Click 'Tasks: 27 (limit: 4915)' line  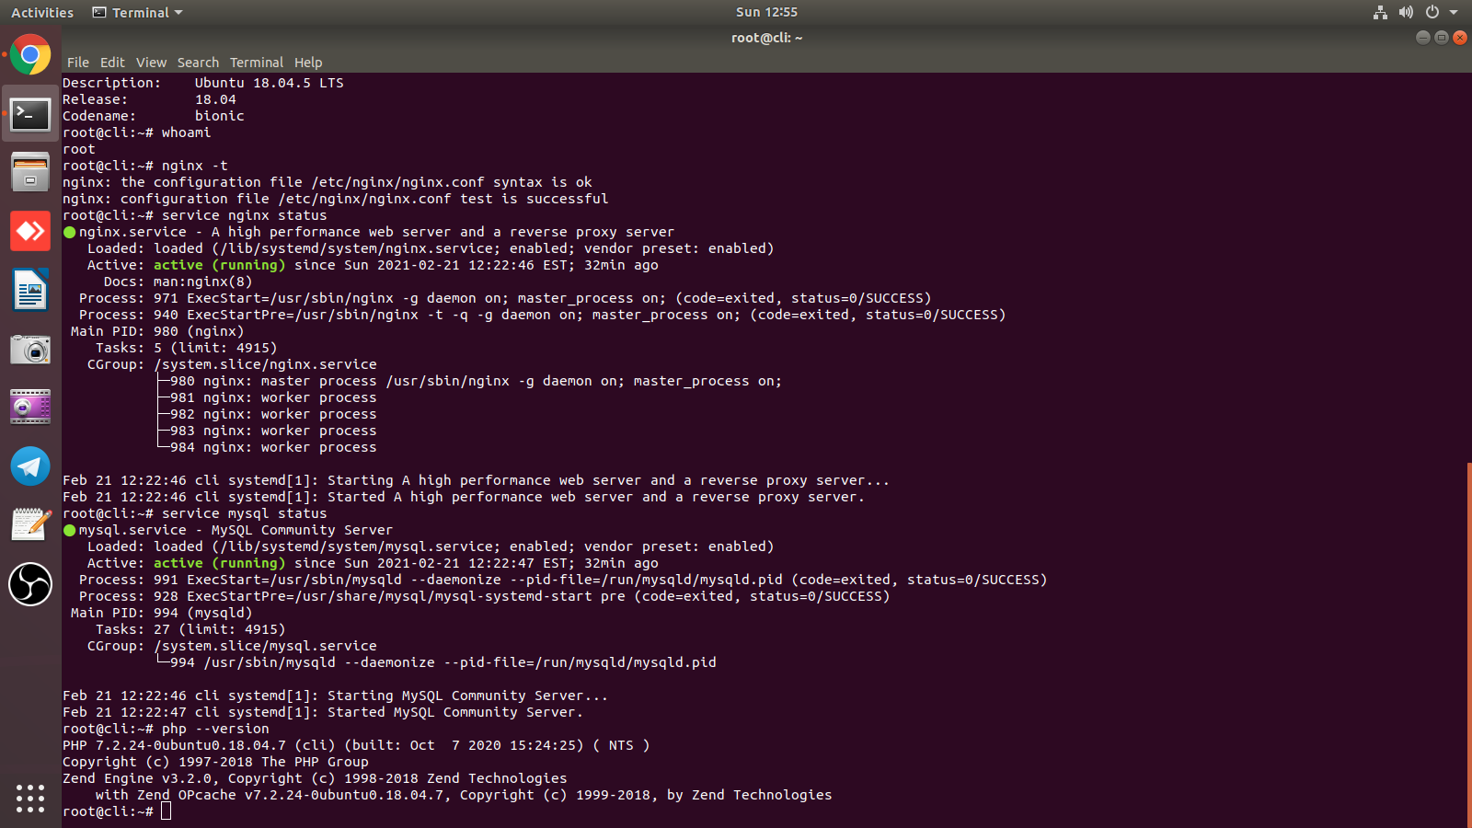[x=190, y=629]
